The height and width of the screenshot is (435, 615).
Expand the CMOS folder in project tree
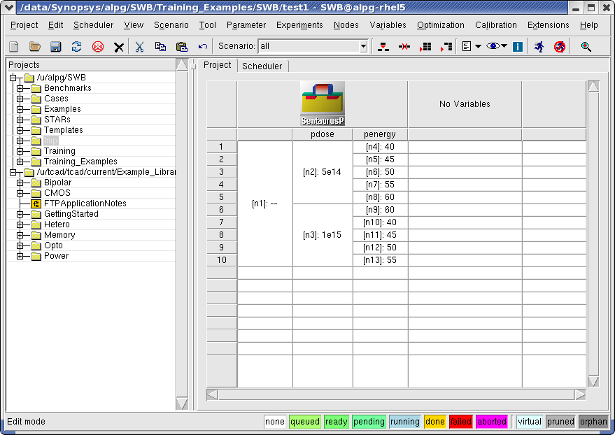pos(20,193)
